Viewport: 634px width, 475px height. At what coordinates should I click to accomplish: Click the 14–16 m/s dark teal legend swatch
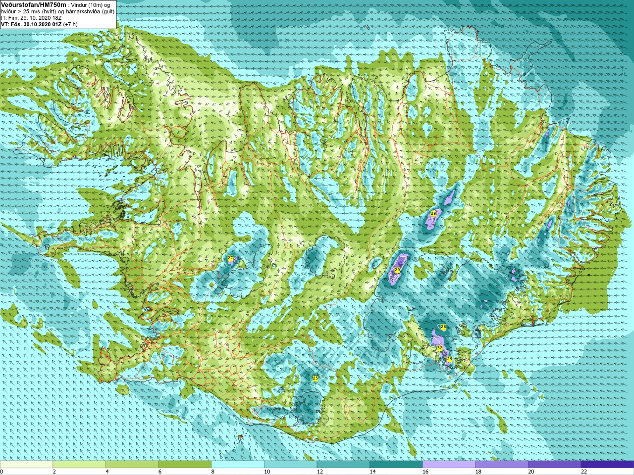point(396,465)
